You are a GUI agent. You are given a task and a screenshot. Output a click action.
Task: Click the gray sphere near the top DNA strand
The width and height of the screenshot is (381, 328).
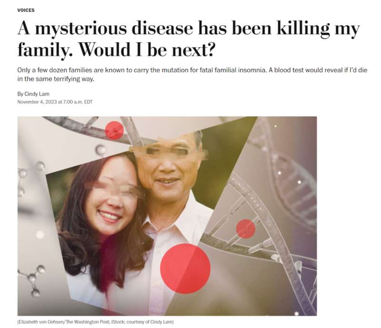click(x=100, y=149)
